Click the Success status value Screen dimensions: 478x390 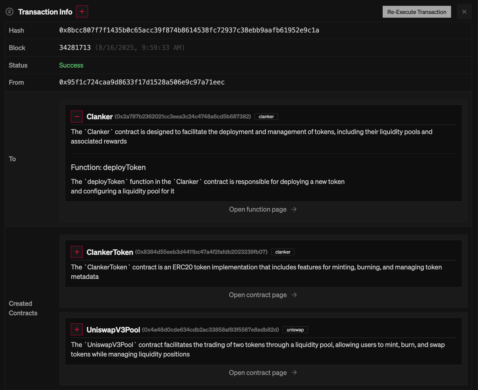(x=71, y=65)
